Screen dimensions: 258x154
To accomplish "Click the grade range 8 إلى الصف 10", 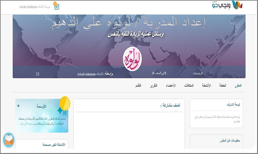I will point(159,73).
